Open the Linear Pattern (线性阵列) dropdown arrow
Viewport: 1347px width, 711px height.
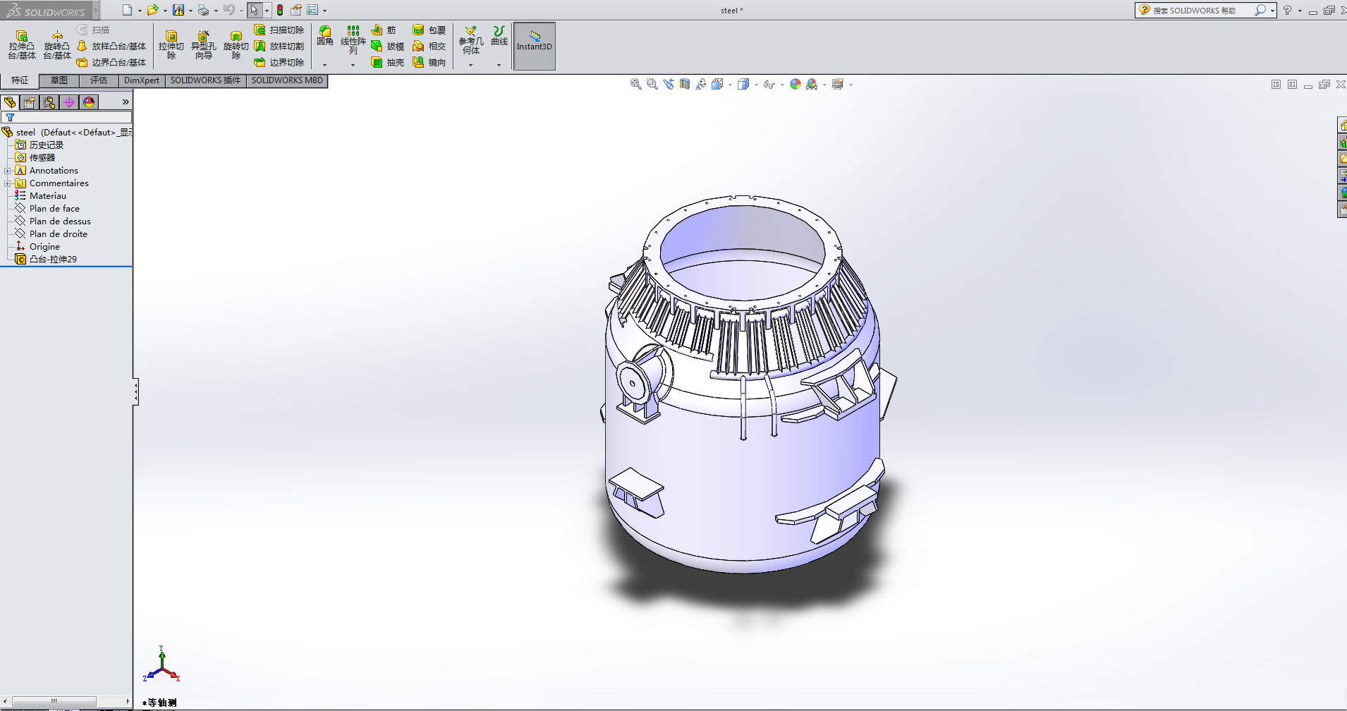[x=353, y=65]
